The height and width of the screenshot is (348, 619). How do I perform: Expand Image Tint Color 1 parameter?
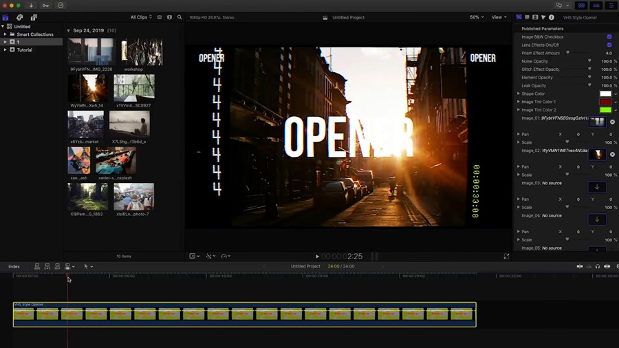point(519,102)
